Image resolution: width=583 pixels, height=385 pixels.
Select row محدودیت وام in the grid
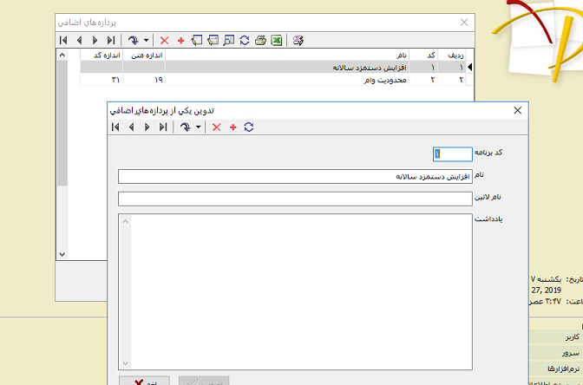click(272, 80)
